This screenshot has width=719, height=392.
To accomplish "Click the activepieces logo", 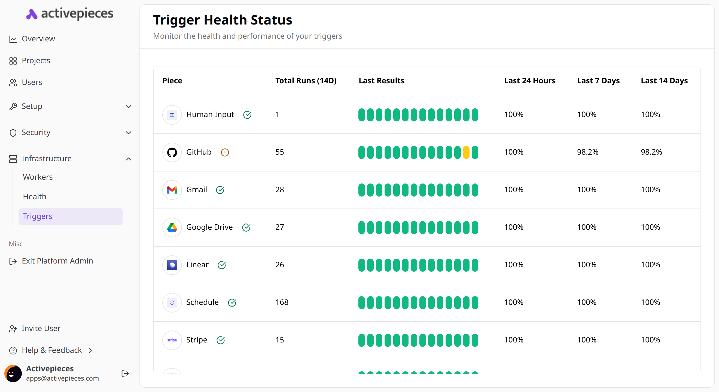I will pos(70,14).
